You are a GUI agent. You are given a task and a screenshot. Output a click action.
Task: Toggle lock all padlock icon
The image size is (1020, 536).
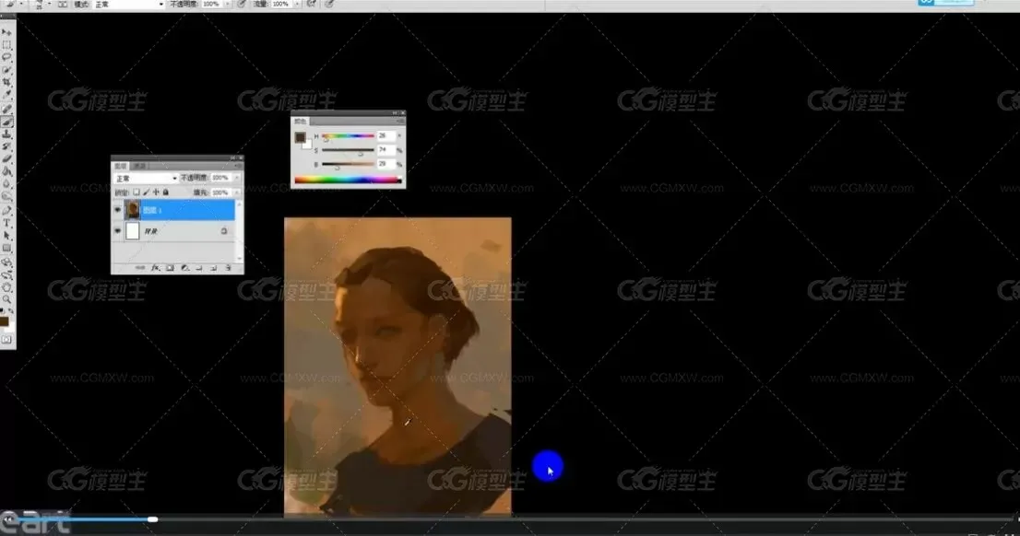point(165,192)
